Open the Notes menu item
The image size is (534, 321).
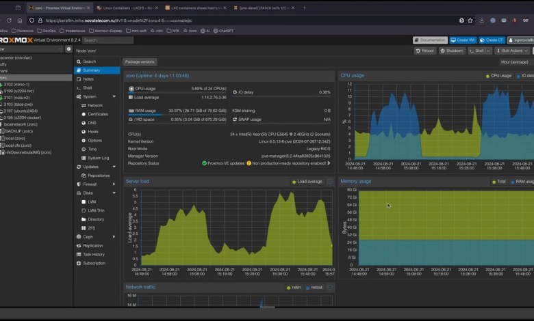(97, 79)
